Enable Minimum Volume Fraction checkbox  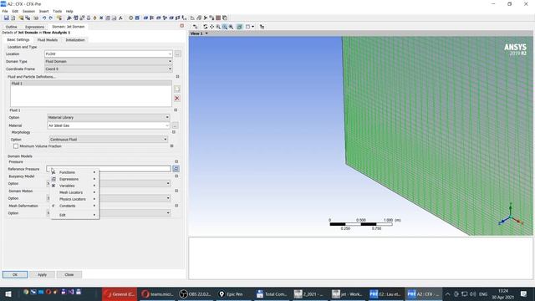(16, 146)
